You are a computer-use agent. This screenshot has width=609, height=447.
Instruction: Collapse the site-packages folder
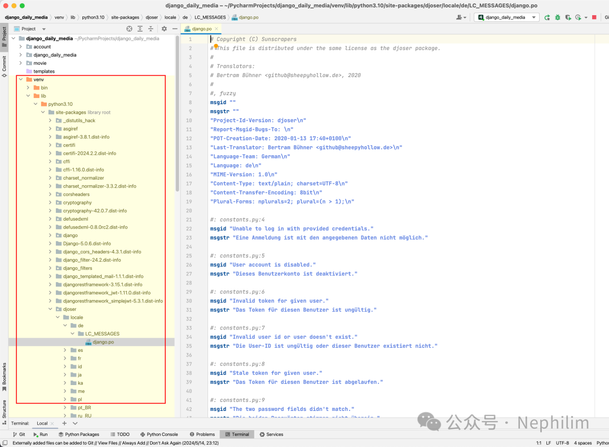point(43,112)
